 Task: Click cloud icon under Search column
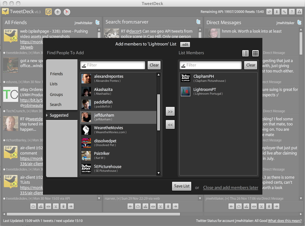coord(138,206)
